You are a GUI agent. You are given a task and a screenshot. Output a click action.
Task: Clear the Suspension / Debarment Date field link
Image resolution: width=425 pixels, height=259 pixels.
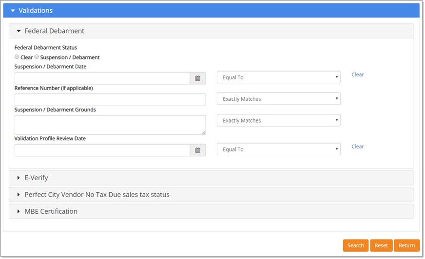pos(358,74)
